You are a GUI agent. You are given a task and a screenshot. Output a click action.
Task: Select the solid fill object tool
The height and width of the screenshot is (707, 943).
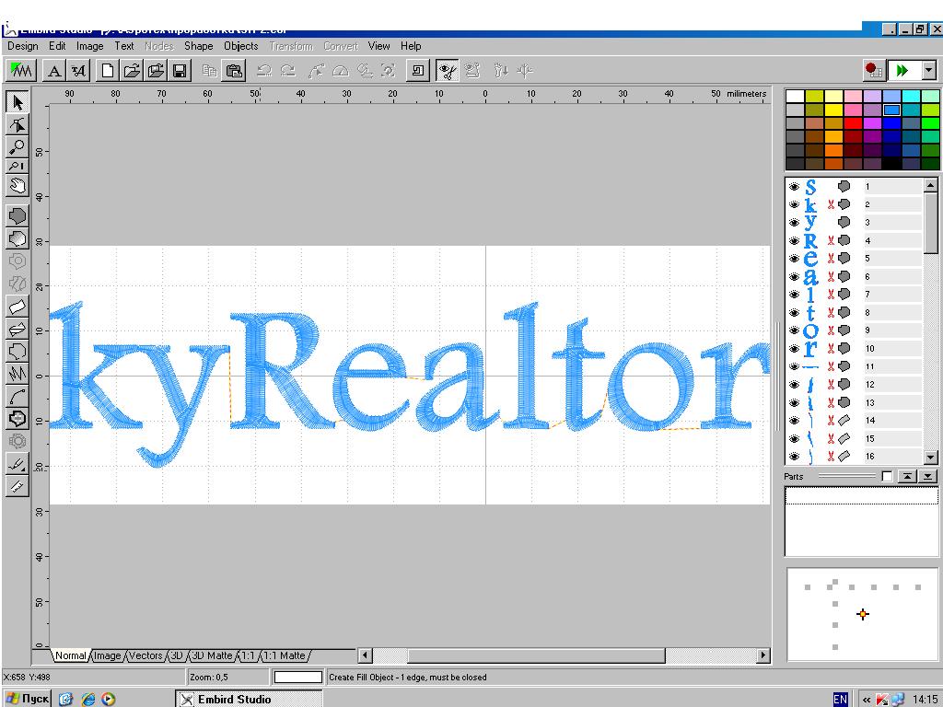click(17, 215)
